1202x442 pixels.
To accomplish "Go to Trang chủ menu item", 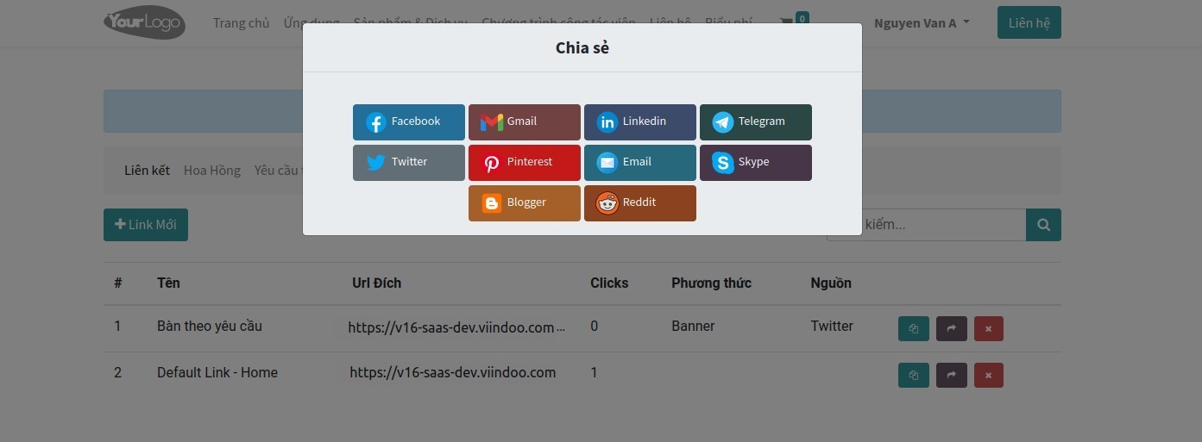I will click(x=241, y=23).
